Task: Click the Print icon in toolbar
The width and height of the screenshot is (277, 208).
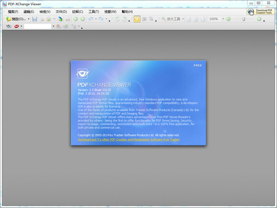Action: (42, 19)
